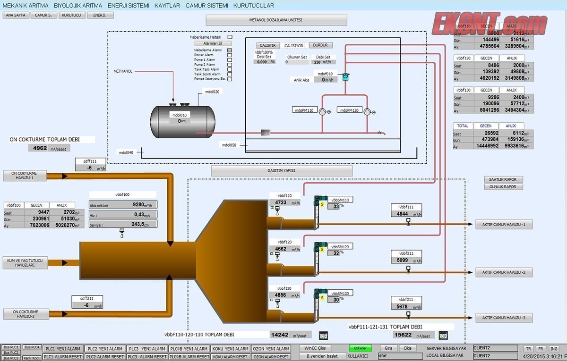Image resolution: width=567 pixels, height=361 pixels.
Task: Open the SAATLIK RAPOR report
Action: 503,179
